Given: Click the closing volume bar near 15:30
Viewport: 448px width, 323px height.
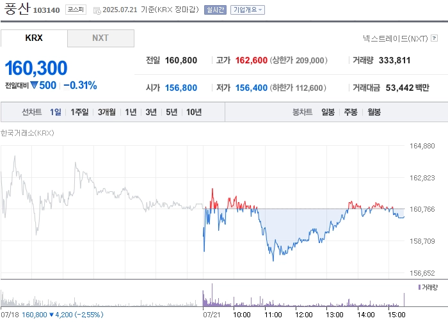Looking at the screenshot, I should point(404,299).
